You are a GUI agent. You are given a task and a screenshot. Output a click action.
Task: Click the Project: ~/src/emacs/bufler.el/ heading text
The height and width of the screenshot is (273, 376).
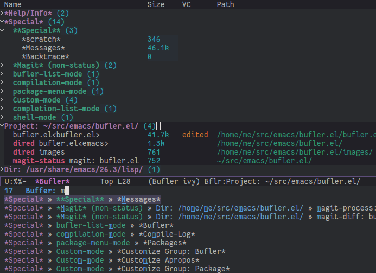(71, 126)
